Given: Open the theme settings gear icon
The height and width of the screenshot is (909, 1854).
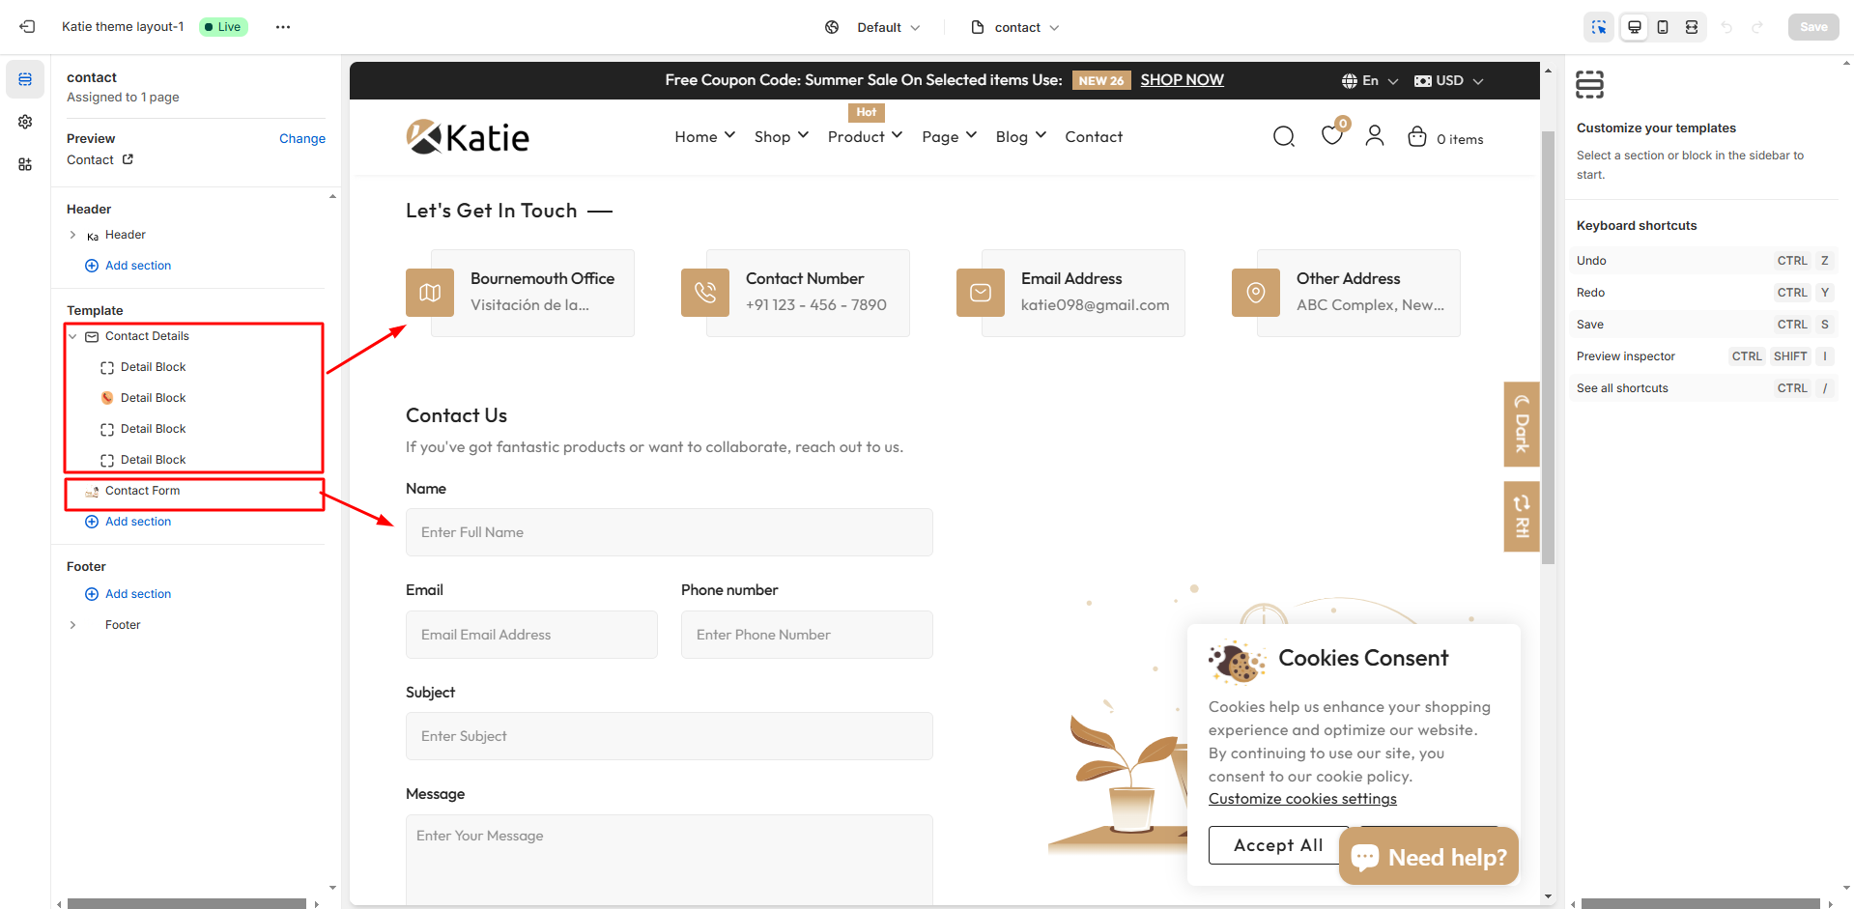Looking at the screenshot, I should pyautogui.click(x=25, y=122).
